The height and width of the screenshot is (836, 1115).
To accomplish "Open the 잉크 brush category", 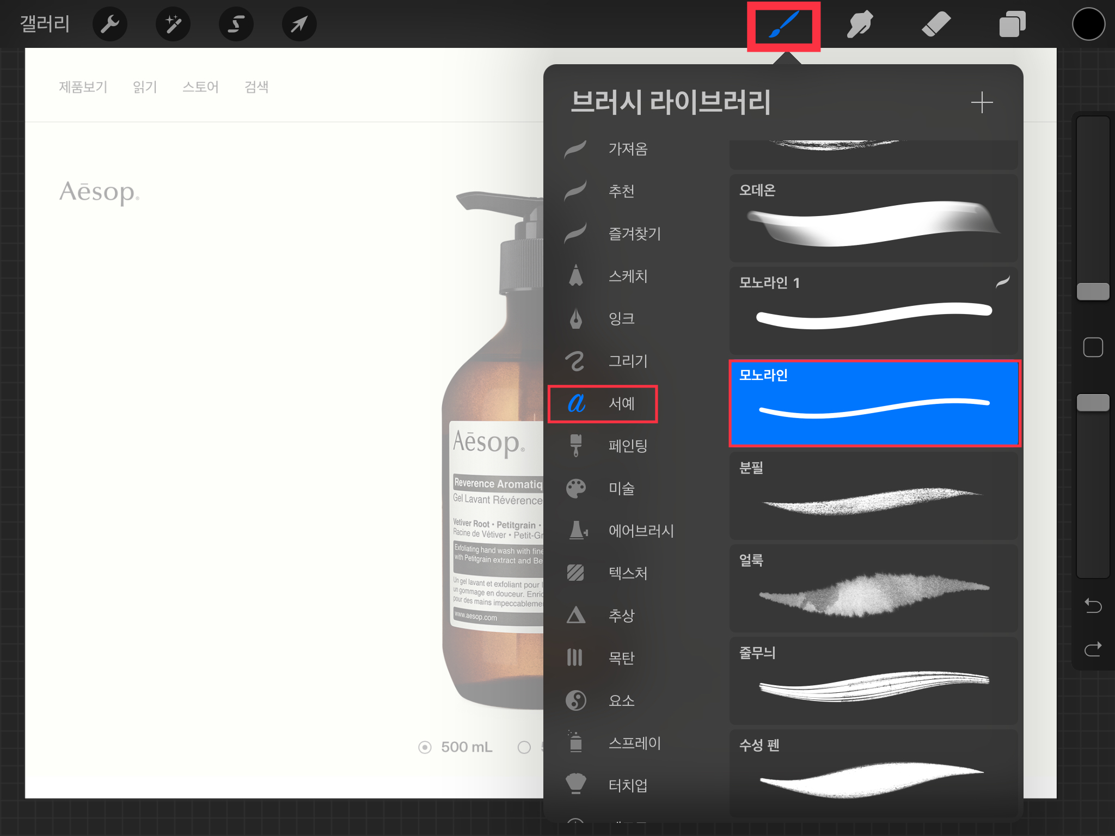I will pos(621,318).
